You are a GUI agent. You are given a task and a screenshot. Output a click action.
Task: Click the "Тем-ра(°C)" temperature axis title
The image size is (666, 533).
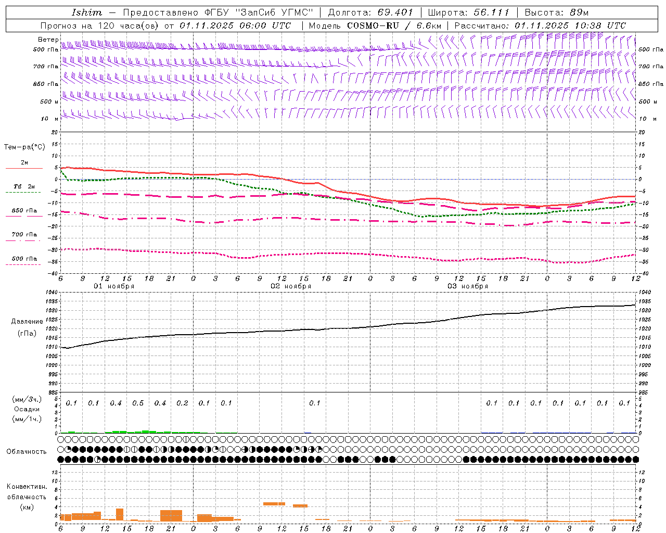(24, 147)
